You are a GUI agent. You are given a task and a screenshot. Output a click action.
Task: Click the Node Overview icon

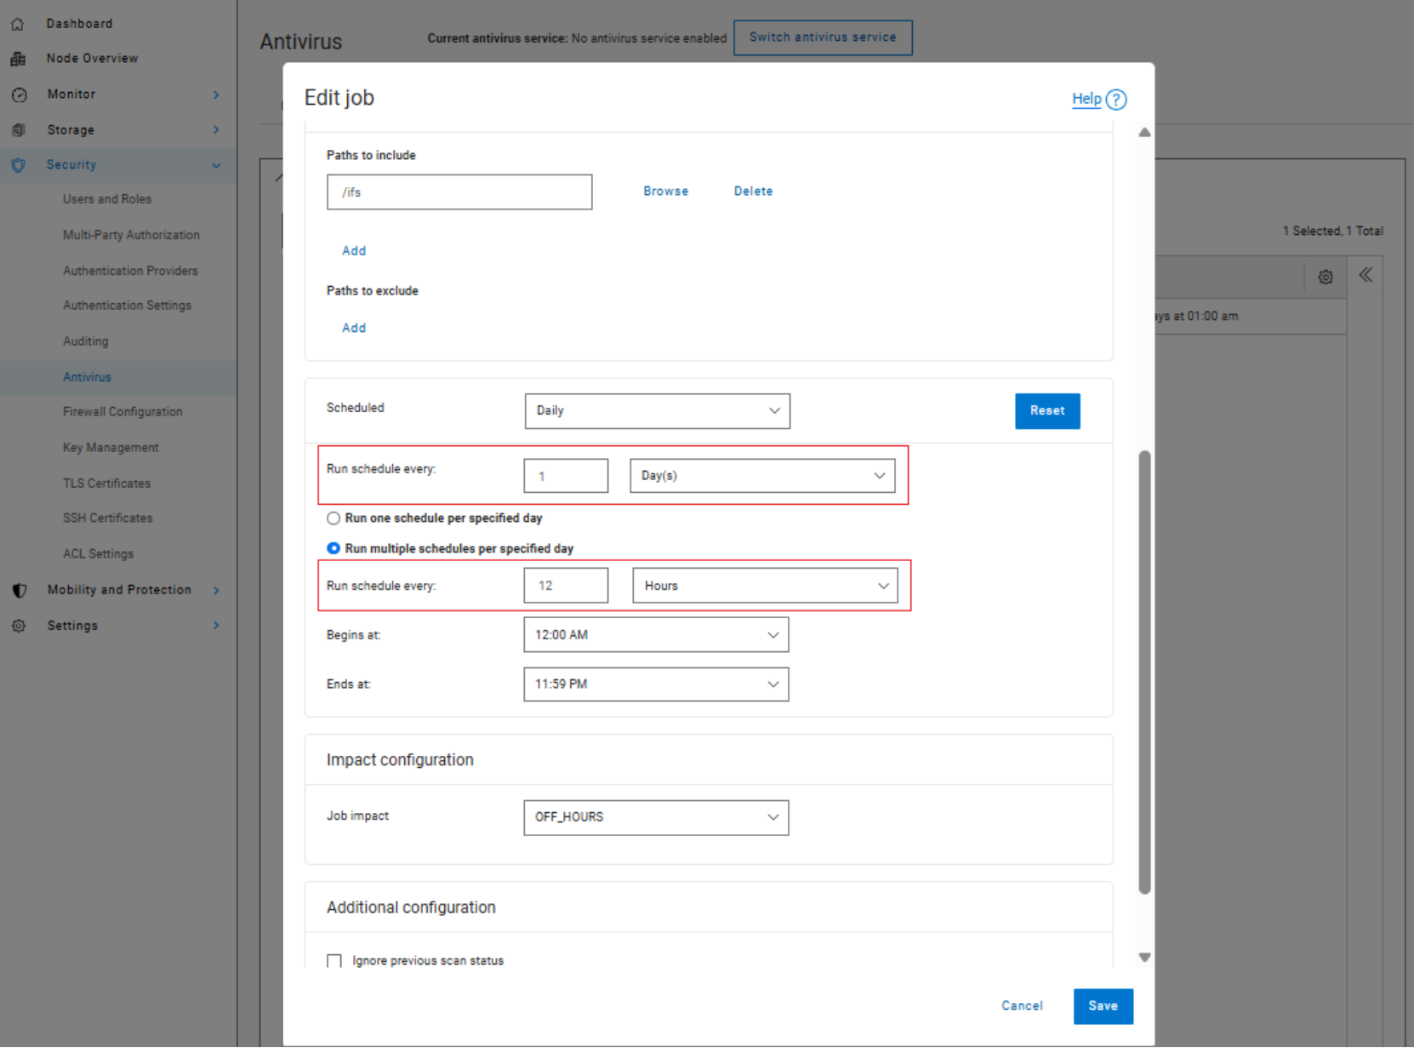coord(18,59)
